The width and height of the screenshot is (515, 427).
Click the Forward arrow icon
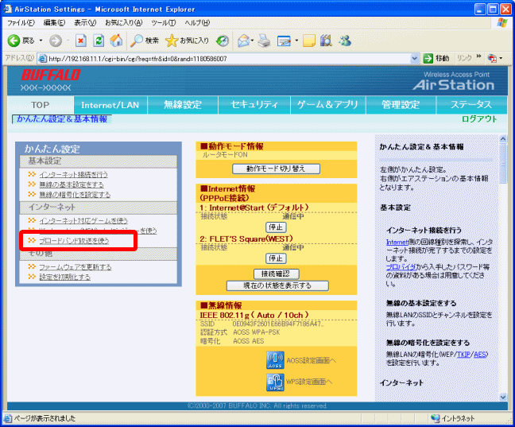[x=56, y=41]
